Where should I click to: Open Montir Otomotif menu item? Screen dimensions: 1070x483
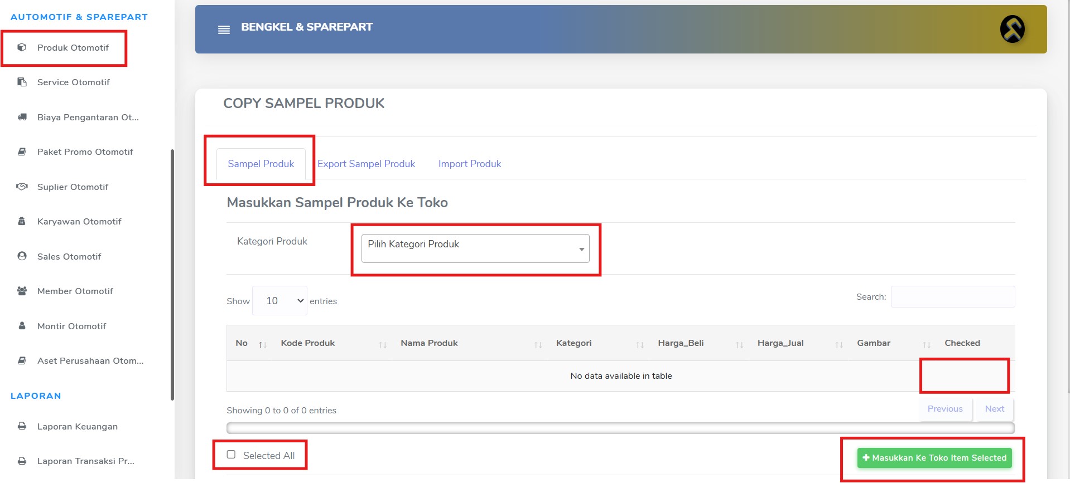[71, 326]
